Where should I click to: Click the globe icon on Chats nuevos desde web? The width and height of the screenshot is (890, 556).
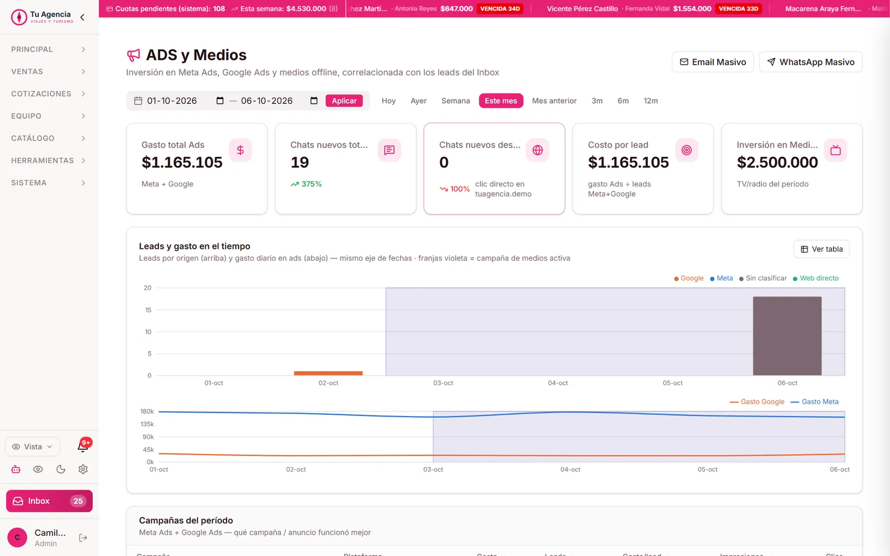[x=538, y=150]
